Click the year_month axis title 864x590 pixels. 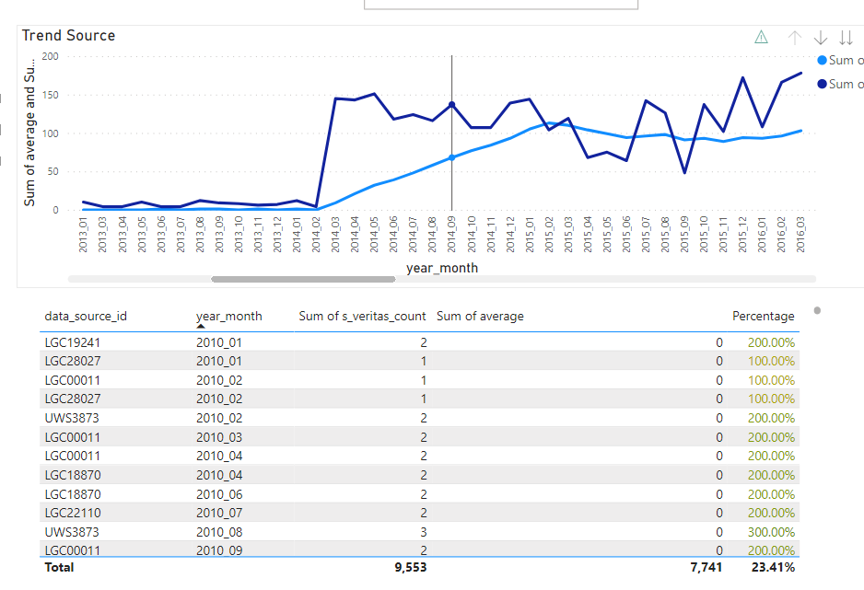(442, 268)
